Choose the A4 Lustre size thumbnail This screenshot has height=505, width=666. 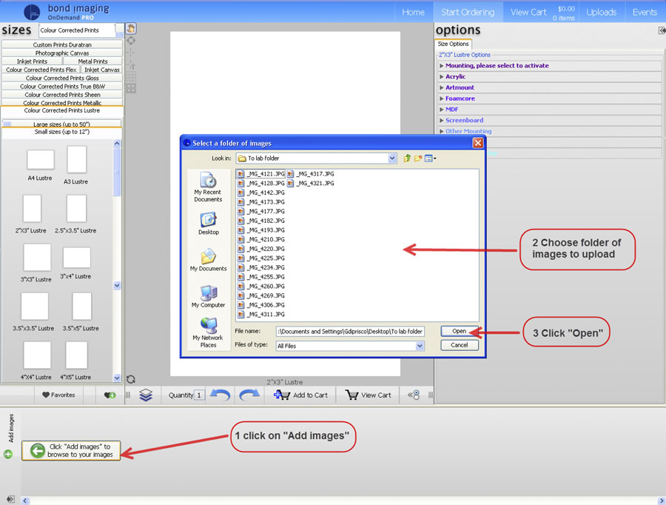click(40, 160)
